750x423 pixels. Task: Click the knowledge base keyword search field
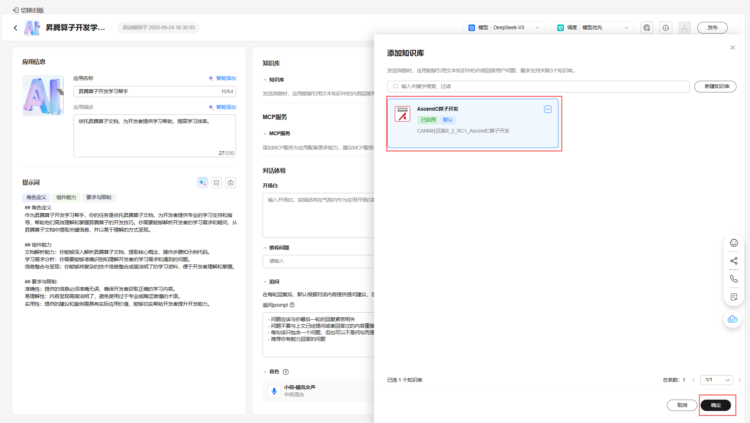point(538,87)
